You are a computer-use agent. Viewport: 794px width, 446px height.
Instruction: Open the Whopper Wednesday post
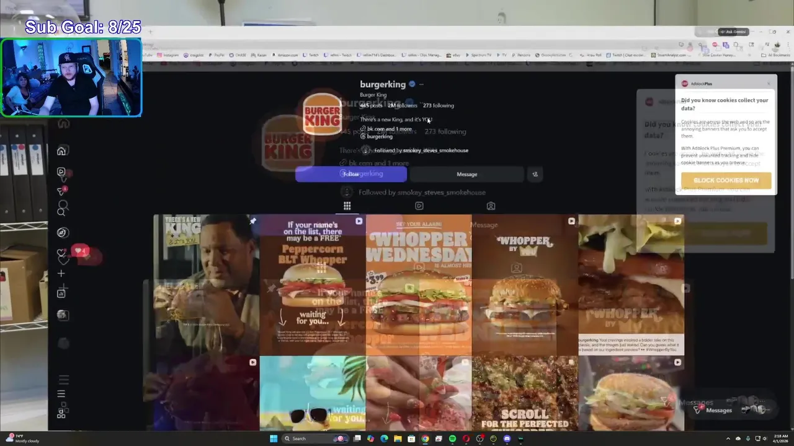419,285
